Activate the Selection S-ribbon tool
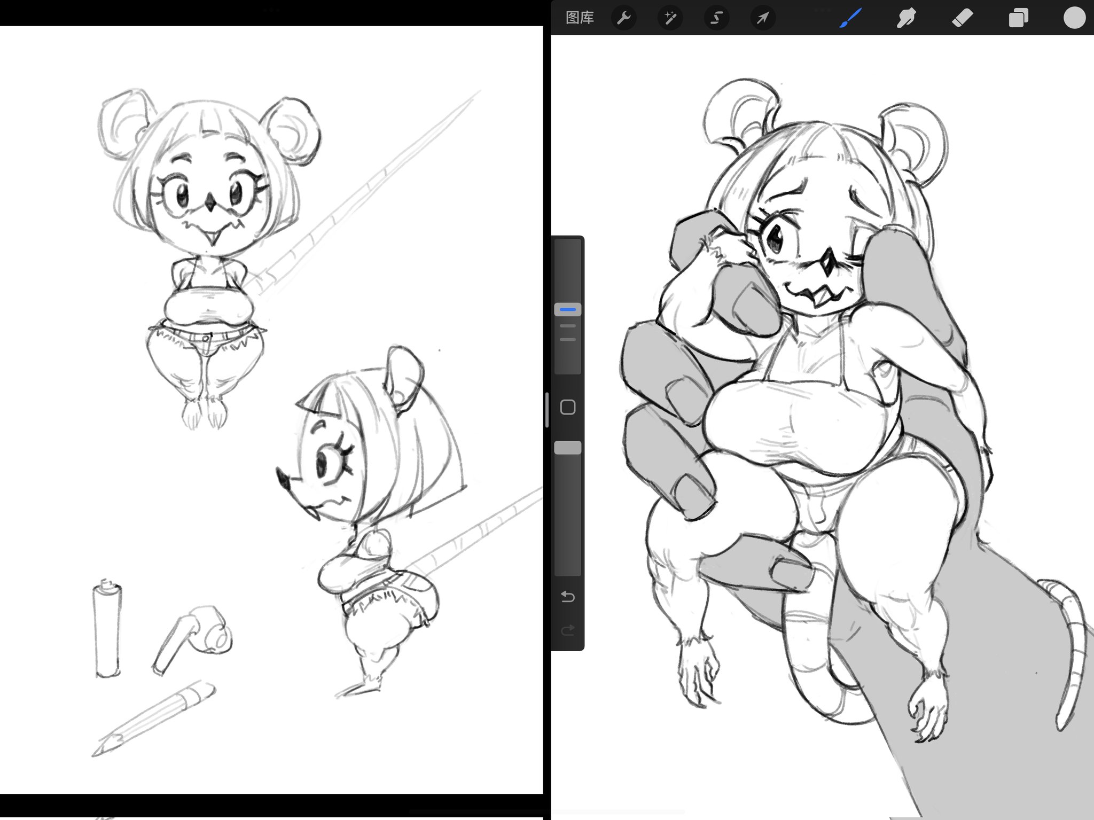Screen dimensions: 1094x820 pyautogui.click(x=716, y=18)
